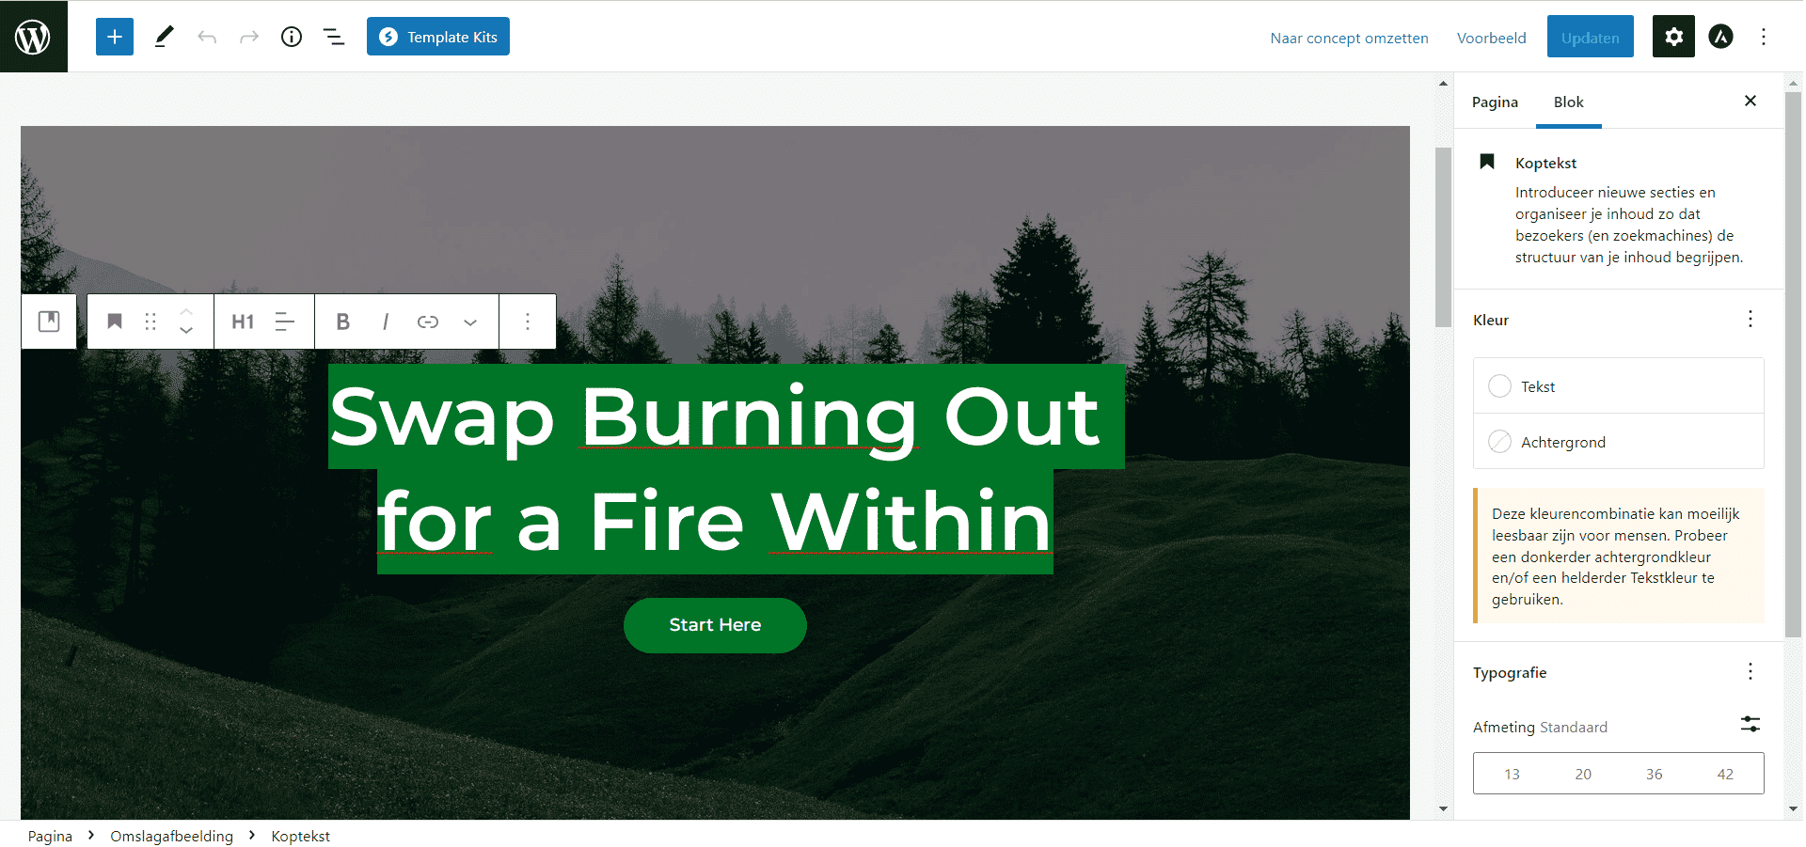The height and width of the screenshot is (847, 1806).
Task: Select the pencil Tools icon
Action: (164, 37)
